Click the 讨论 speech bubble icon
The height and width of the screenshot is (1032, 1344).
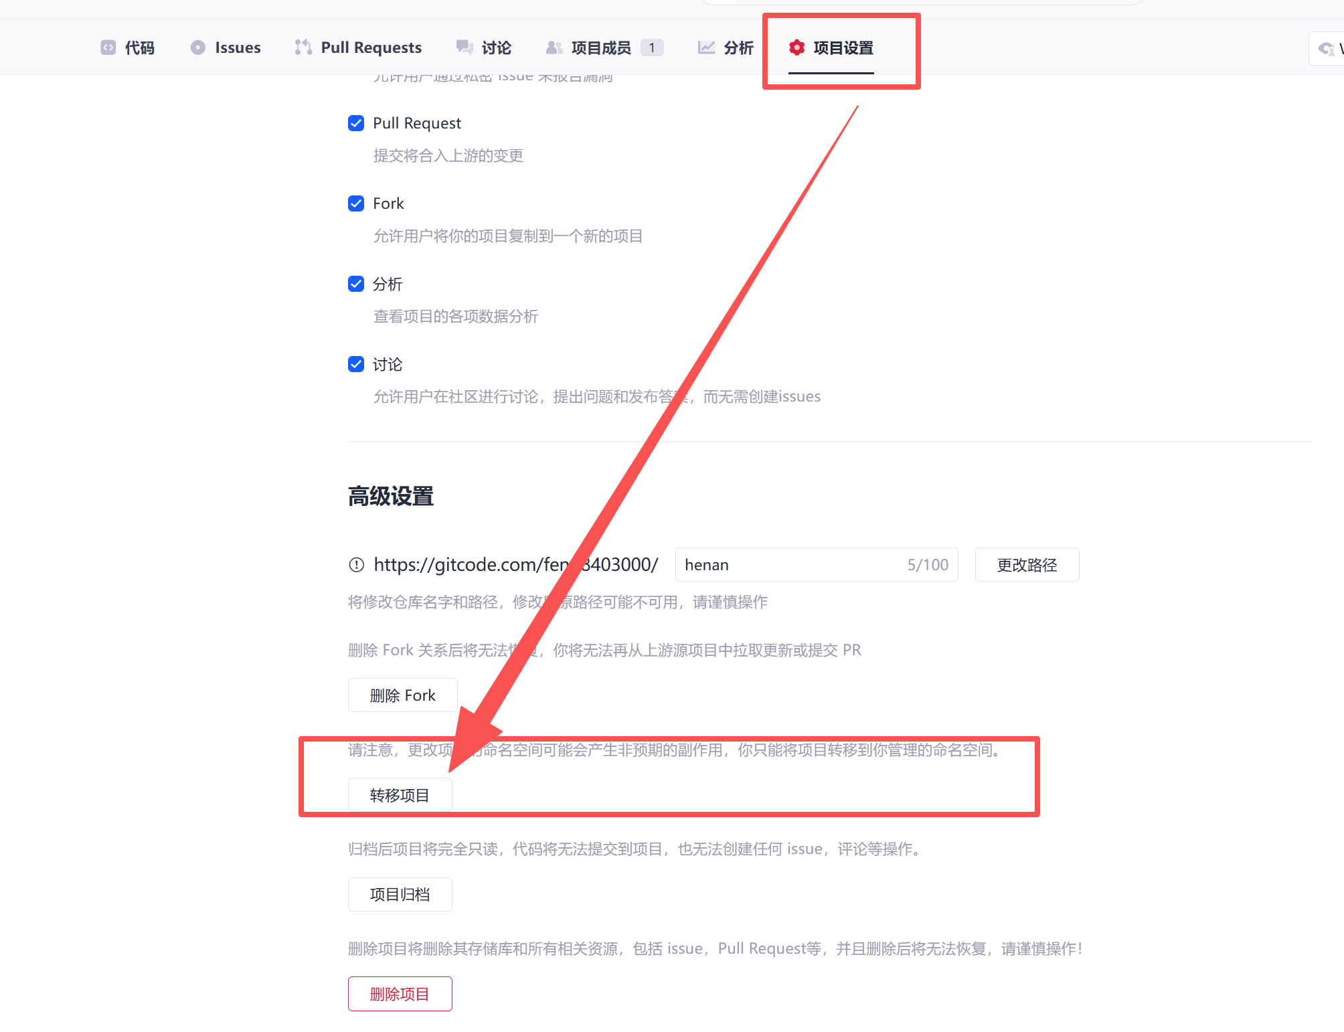pos(465,47)
